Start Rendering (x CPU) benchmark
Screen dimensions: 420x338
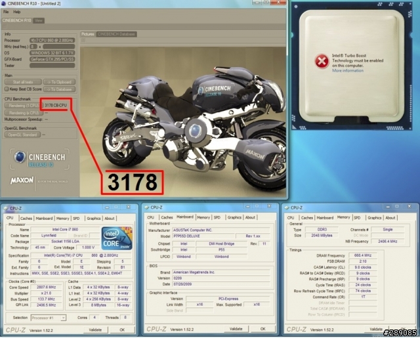tap(24, 113)
